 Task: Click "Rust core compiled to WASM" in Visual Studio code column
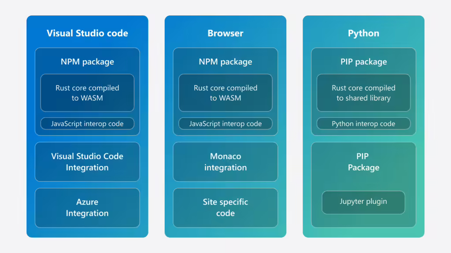pos(87,93)
